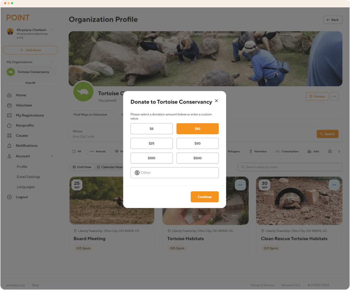Screen dimensions: 350x290
Task: Click the Home icon in sidebar
Action: (9, 95)
